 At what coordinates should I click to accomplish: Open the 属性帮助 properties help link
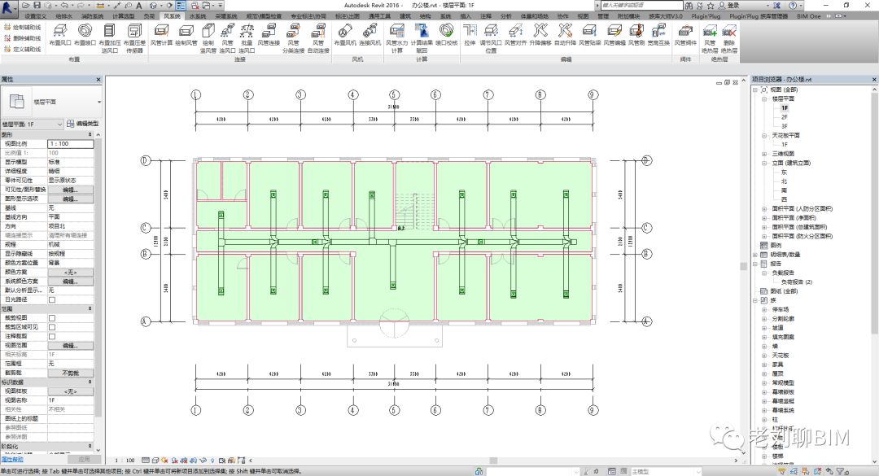tap(12, 460)
